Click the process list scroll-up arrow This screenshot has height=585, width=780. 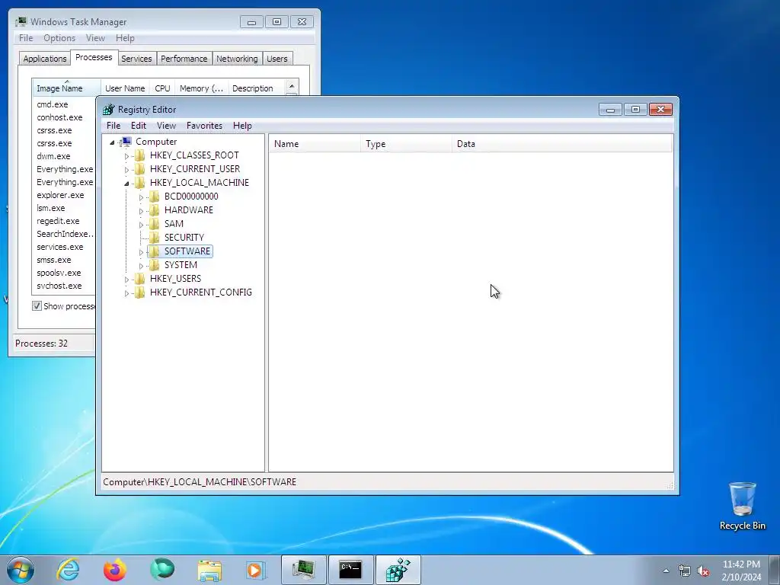292,87
